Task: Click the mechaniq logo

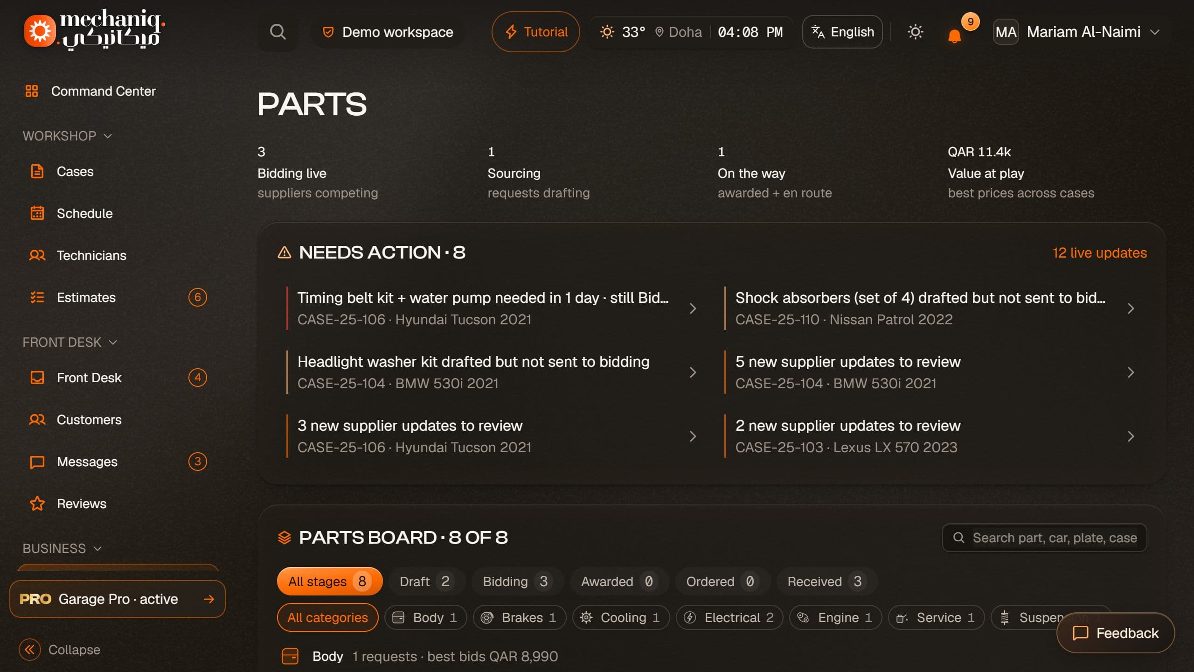Action: pyautogui.click(x=95, y=30)
